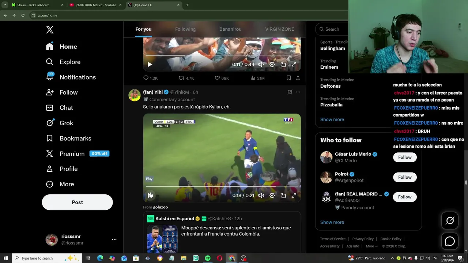Follow Poirot
Image resolution: width=468 pixels, height=263 pixels.
(x=405, y=177)
